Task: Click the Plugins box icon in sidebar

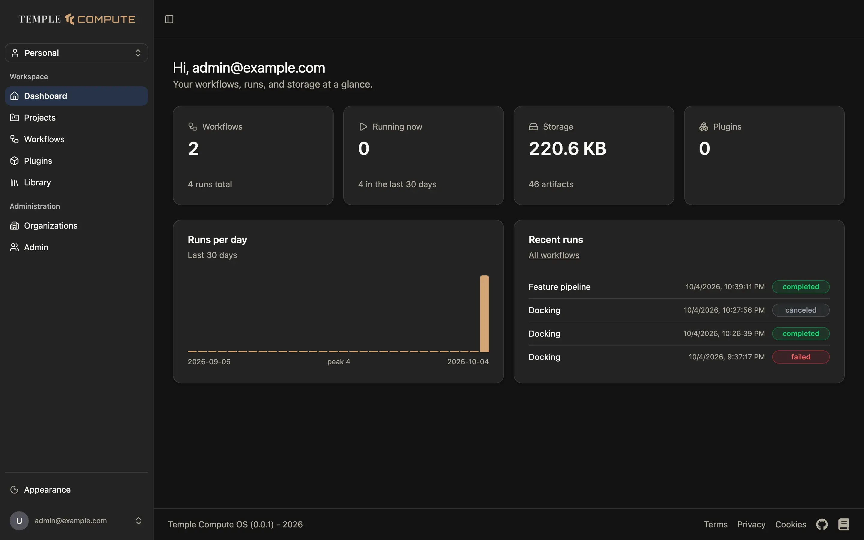Action: pos(14,161)
